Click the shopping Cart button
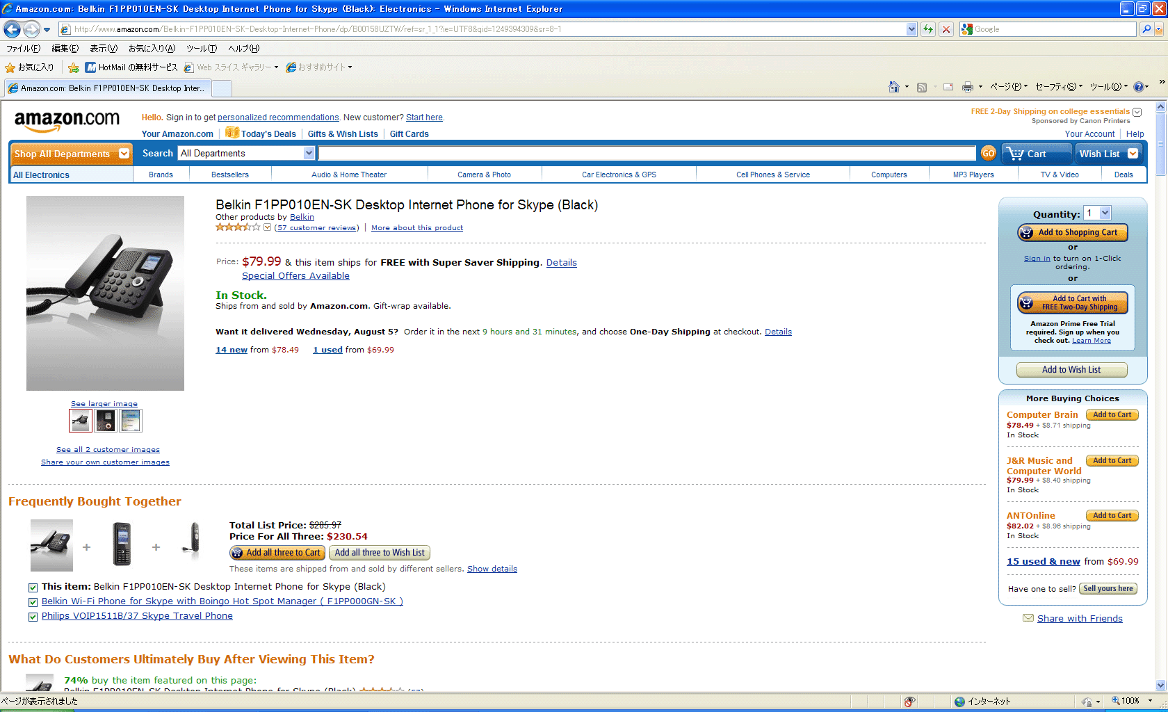This screenshot has width=1168, height=712. click(1037, 154)
